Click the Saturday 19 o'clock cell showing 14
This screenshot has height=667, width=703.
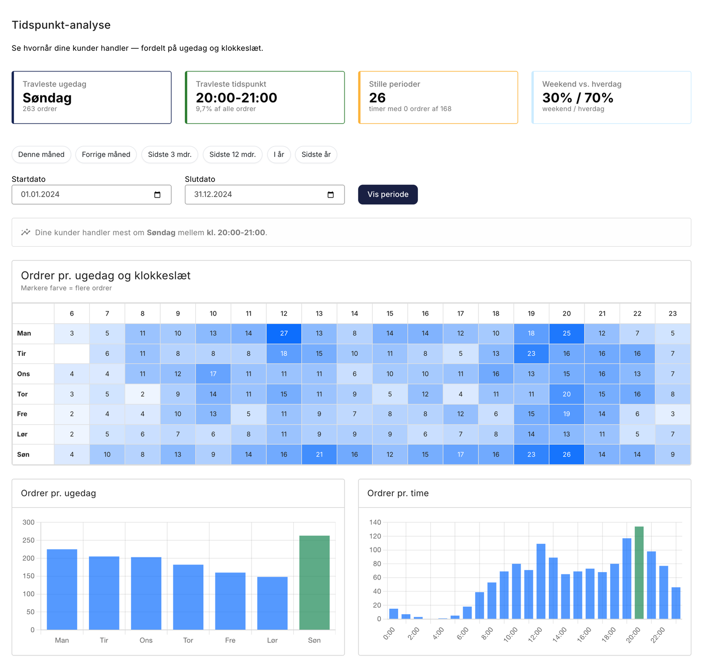tap(531, 434)
